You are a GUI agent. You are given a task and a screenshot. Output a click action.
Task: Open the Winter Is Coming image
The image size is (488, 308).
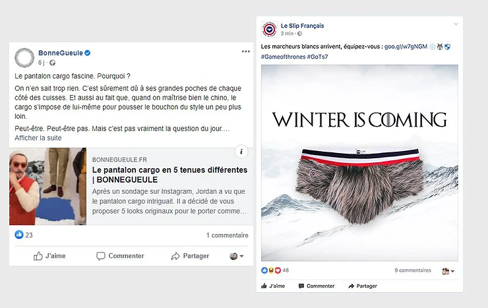(359, 163)
